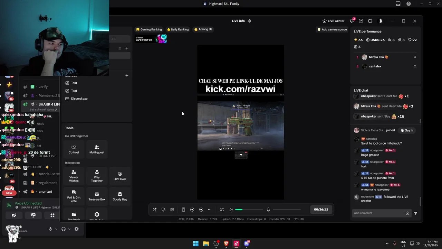Open Discord anunturi channel
442x249 pixels.
point(45,192)
